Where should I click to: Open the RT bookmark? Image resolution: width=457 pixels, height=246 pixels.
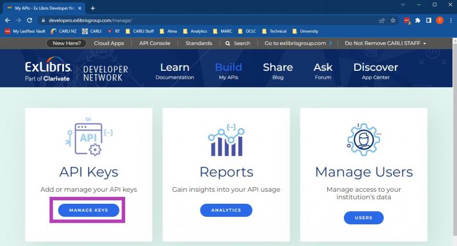pos(114,31)
